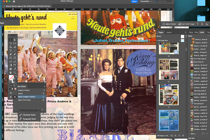This screenshot has height=140, width=210.
Task: Toggle Formatting Affects Container button
Action: tap(11, 85)
